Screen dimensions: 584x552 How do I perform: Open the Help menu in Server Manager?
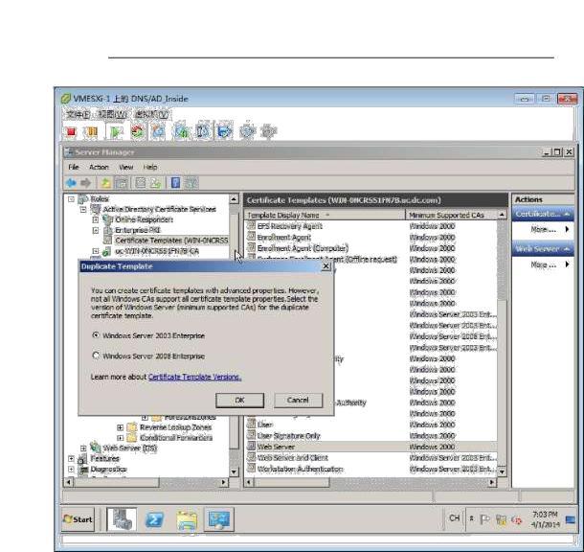pos(150,167)
